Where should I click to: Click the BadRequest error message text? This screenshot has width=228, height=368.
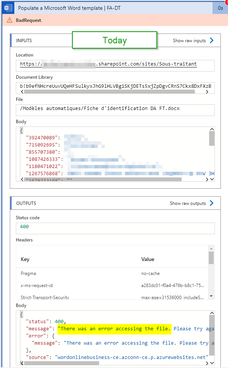(x=29, y=20)
